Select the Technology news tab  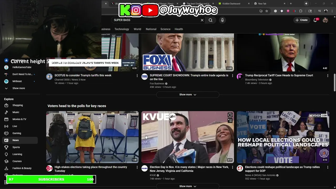tap(122, 29)
